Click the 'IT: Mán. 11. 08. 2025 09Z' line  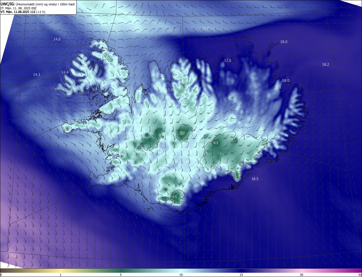pos(19,8)
